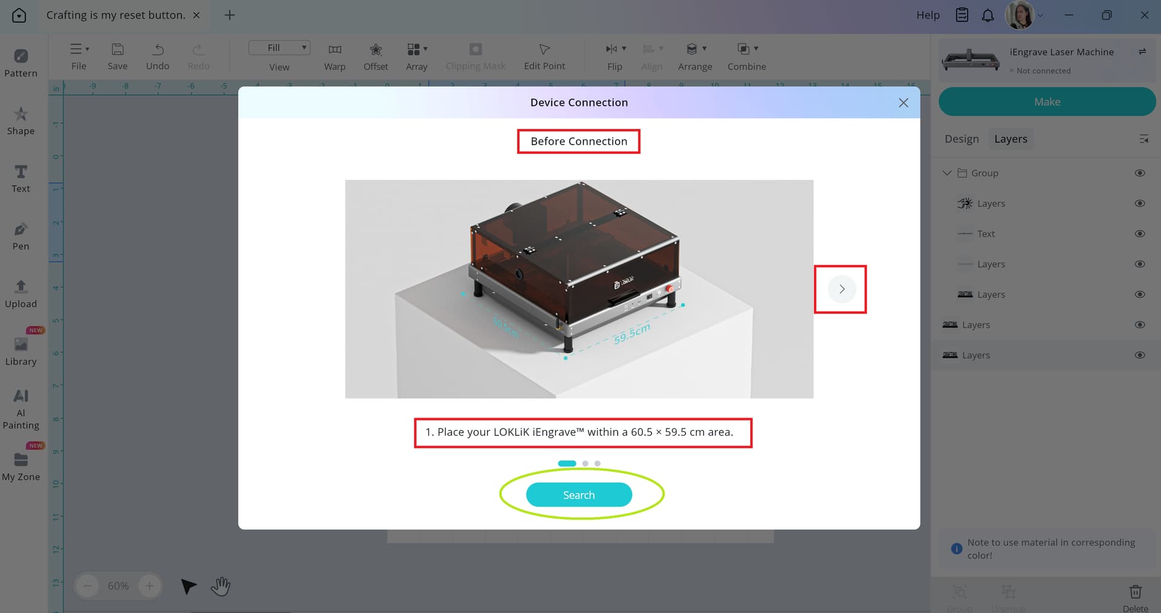Open the notifications bell
The image size is (1161, 613).
click(987, 15)
